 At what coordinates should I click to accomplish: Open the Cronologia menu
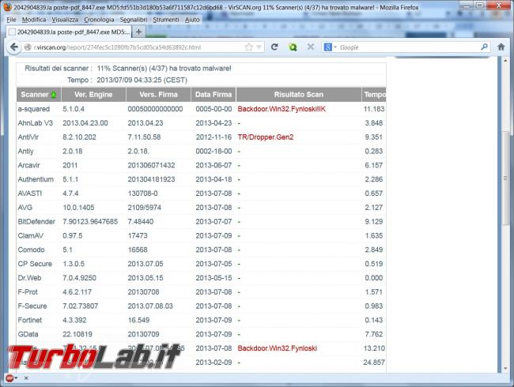pyautogui.click(x=99, y=20)
